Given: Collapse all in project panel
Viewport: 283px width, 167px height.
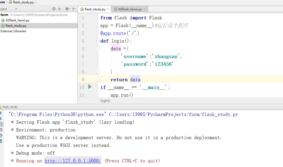Looking at the screenshot, I should (59, 9).
